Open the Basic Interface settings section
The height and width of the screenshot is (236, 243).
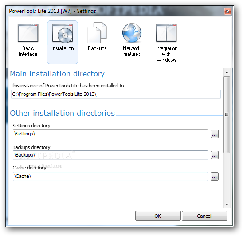pyautogui.click(x=28, y=40)
